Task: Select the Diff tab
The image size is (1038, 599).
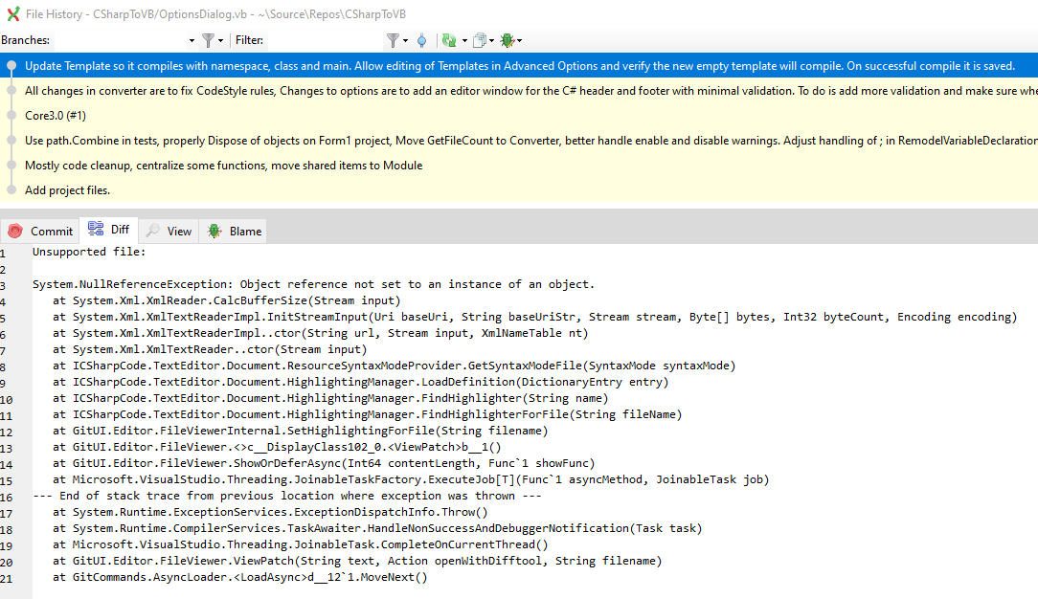Action: point(108,230)
